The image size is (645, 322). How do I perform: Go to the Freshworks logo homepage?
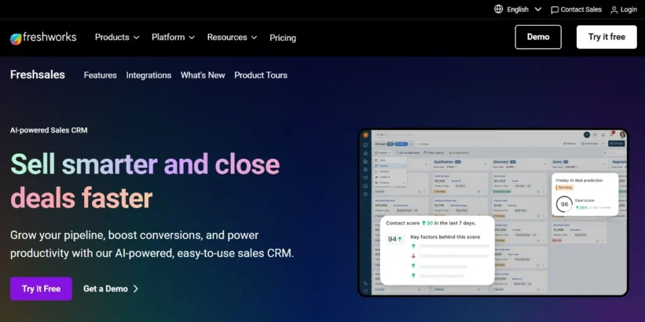tap(43, 38)
